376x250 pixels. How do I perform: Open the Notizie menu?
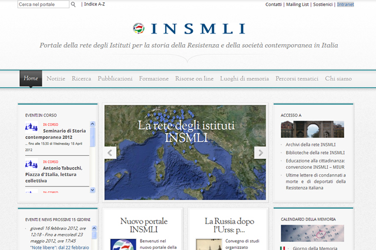tap(56, 79)
